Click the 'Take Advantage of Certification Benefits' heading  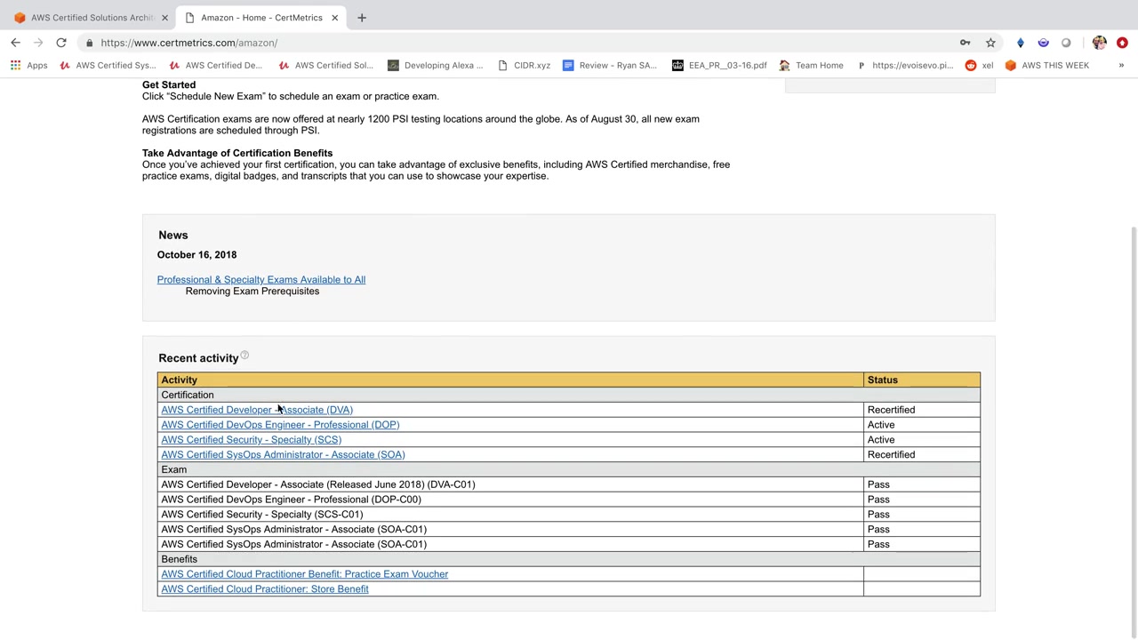[x=237, y=153]
